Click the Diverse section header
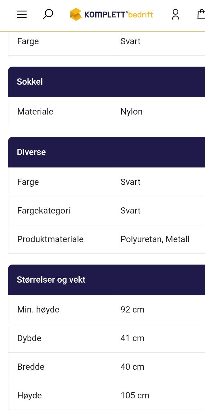 (x=31, y=152)
